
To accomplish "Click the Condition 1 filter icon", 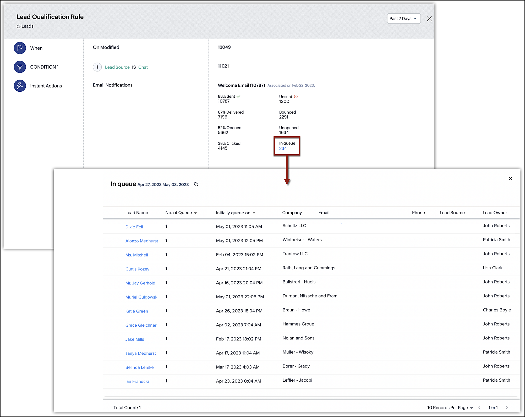I will click(x=20, y=67).
